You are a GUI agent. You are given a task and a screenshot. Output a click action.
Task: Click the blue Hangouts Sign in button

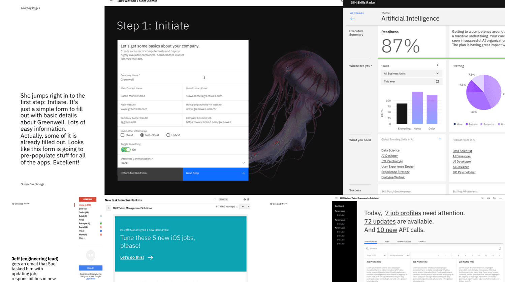pos(91,268)
